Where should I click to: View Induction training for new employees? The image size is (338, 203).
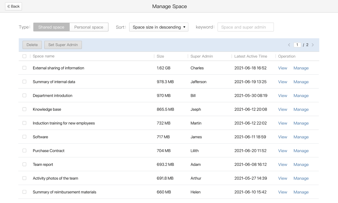pyautogui.click(x=283, y=123)
